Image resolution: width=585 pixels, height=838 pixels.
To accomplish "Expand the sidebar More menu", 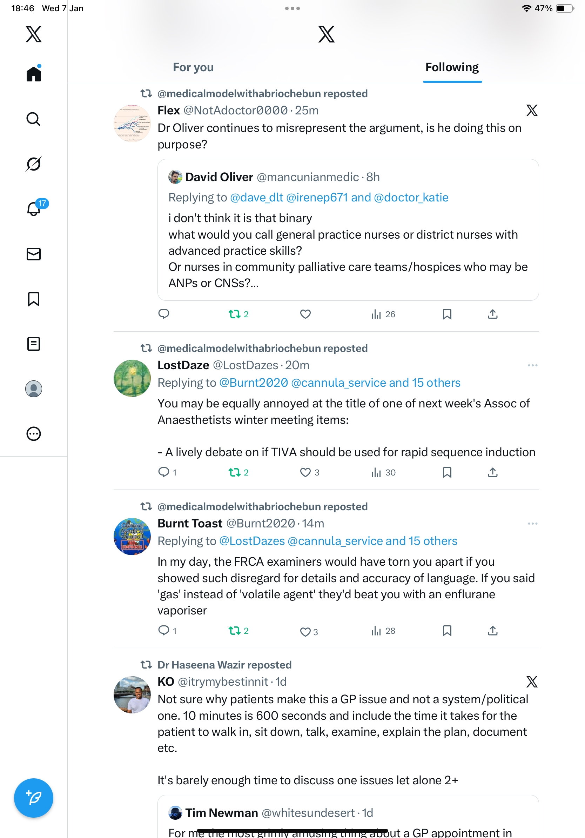I will [34, 434].
